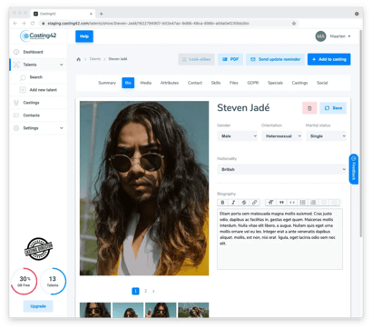The width and height of the screenshot is (372, 329).
Task: Collapse the Talents sidebar section
Action: click(x=62, y=65)
